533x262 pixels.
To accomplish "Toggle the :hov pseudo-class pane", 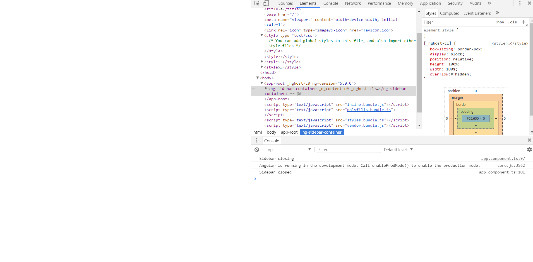I will point(500,22).
